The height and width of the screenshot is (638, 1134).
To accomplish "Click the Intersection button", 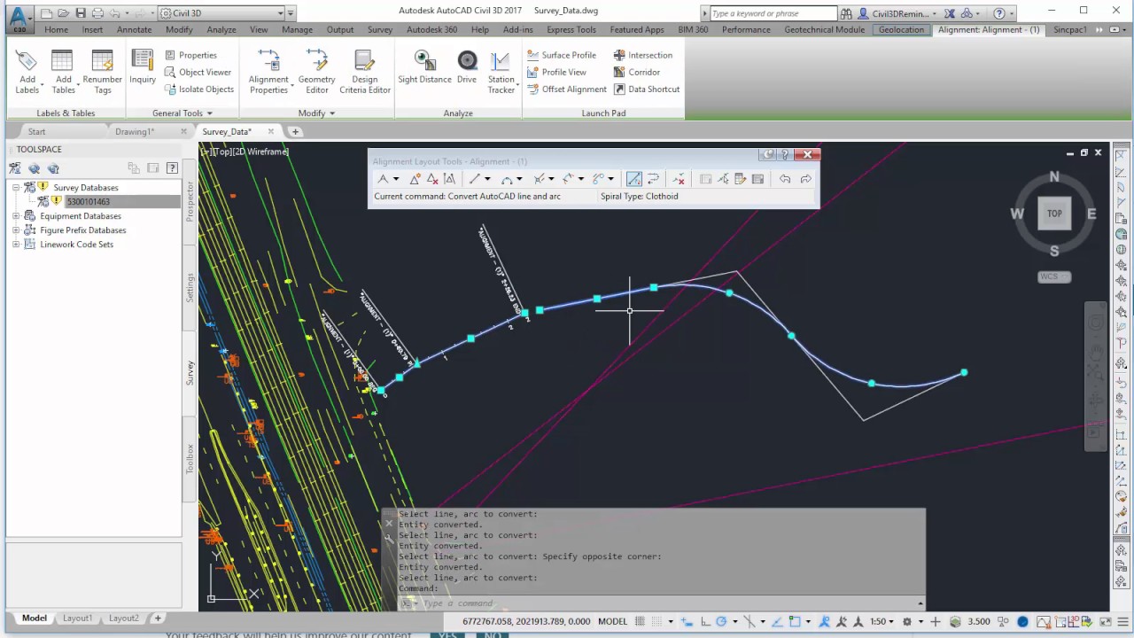I will 642,55.
